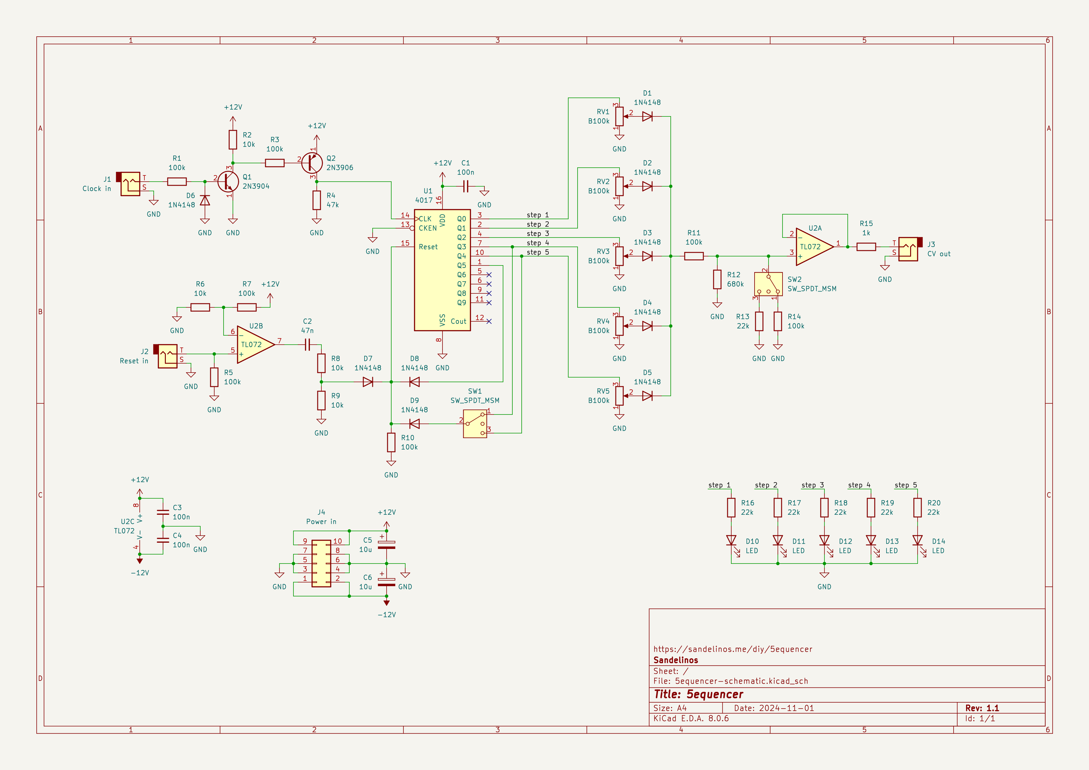Click the no-connect X on Q6 pin 5
The height and width of the screenshot is (770, 1089).
click(489, 275)
